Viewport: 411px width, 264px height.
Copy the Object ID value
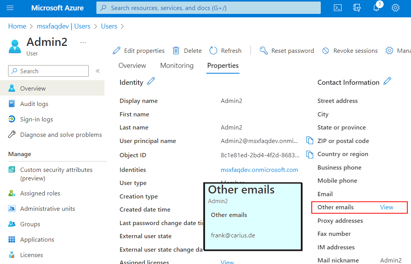click(310, 155)
